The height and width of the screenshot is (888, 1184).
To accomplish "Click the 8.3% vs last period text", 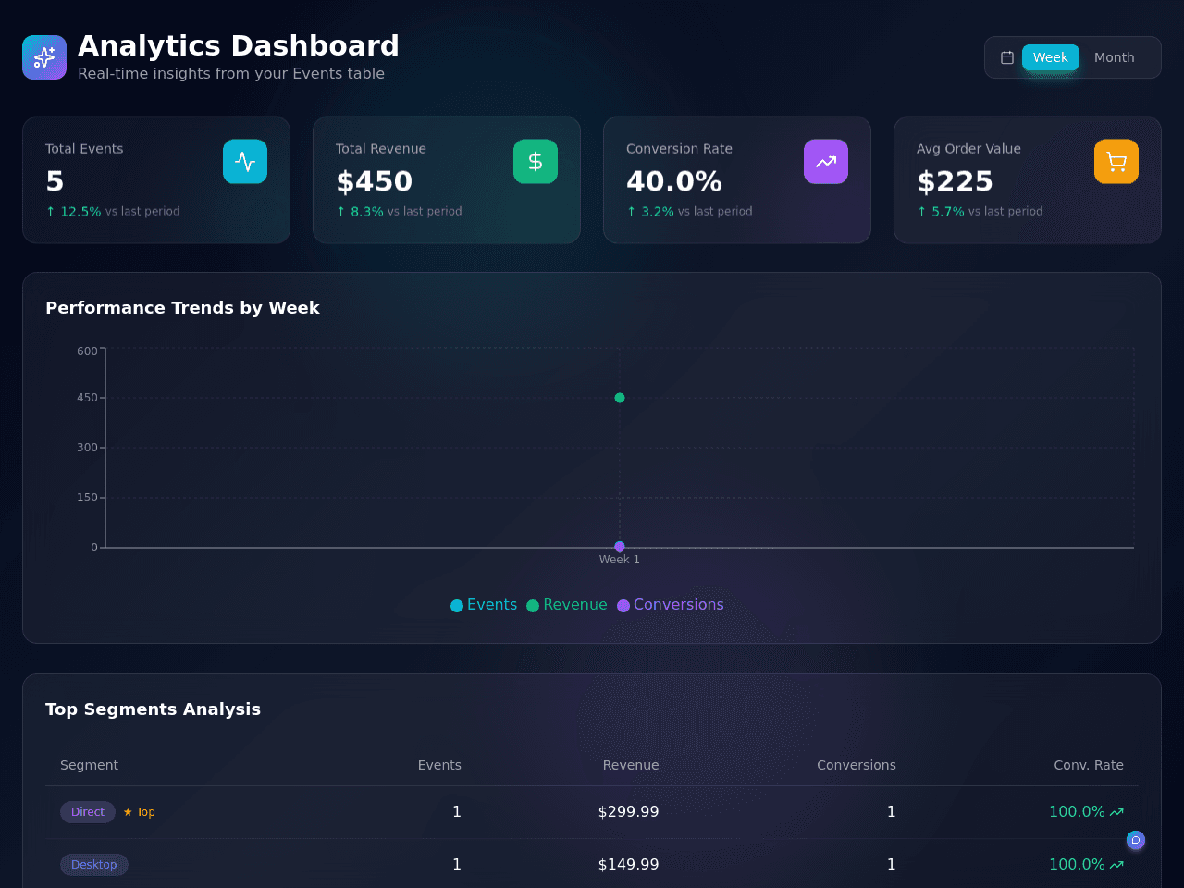I will 399,212.
